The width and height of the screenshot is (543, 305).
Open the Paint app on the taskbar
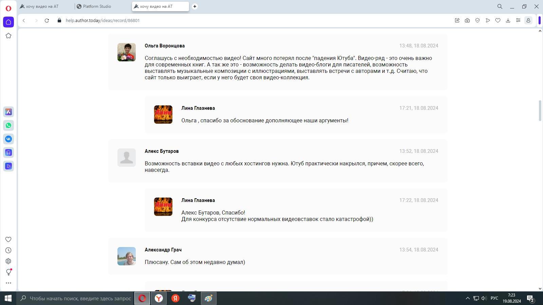(x=208, y=298)
